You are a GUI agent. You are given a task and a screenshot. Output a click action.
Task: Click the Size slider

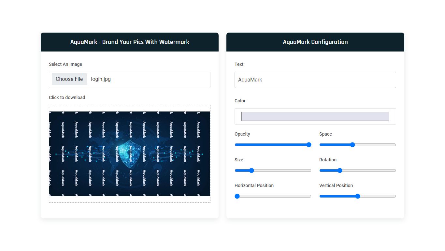[x=273, y=170]
